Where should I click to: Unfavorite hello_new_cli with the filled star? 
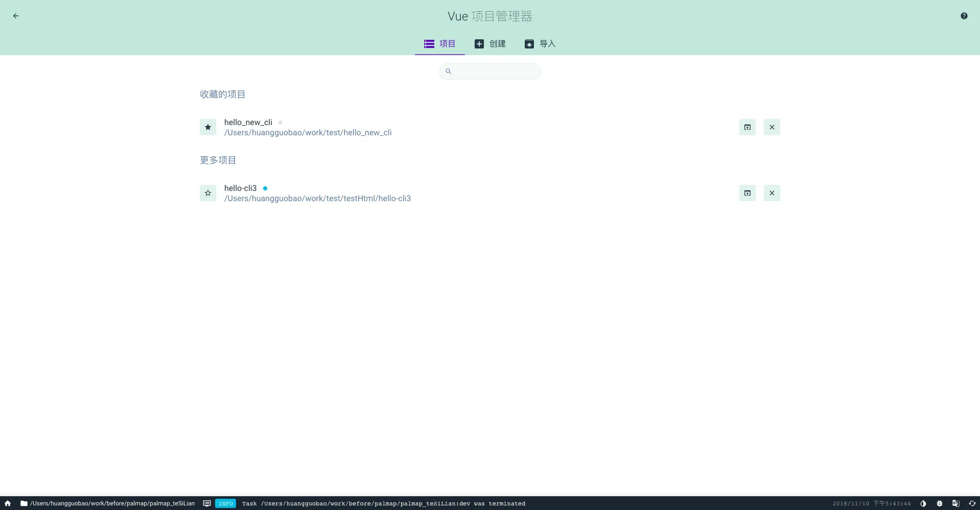(x=208, y=127)
